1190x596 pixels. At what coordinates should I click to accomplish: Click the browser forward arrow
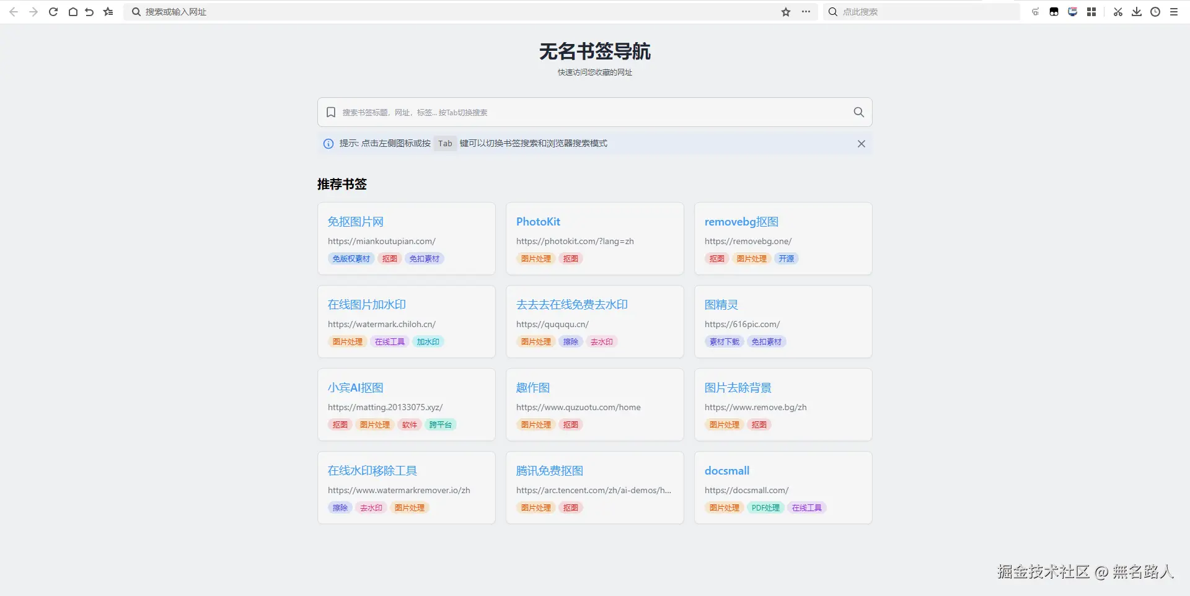pyautogui.click(x=33, y=12)
